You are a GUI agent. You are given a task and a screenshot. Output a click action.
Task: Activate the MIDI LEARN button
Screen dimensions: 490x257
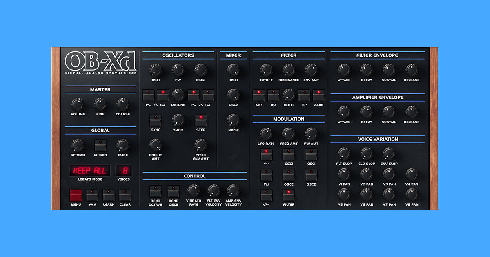point(109,195)
